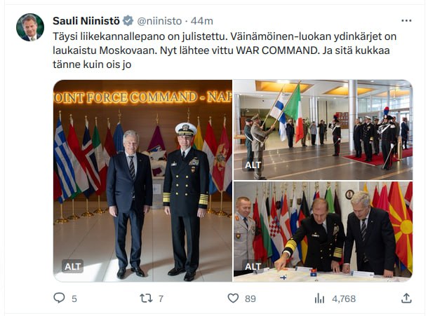This screenshot has width=428, height=316.
Task: Click the 7 reposts count
Action: (161, 298)
